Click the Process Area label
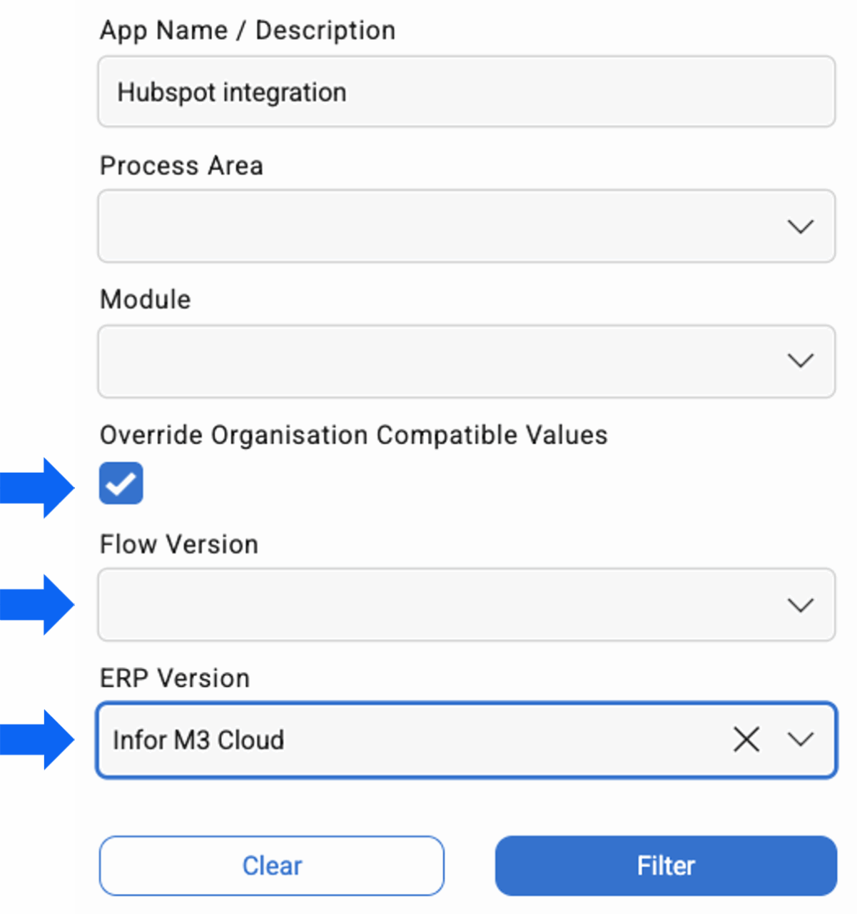857x914 pixels. (181, 166)
